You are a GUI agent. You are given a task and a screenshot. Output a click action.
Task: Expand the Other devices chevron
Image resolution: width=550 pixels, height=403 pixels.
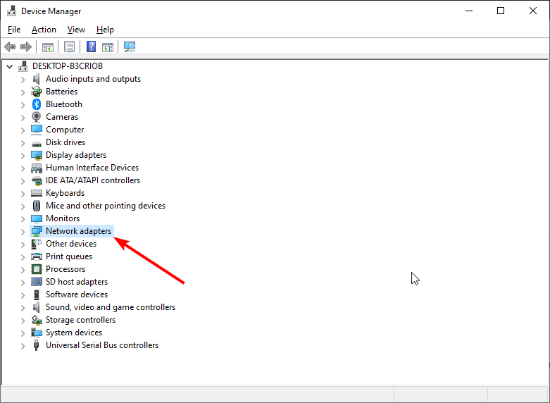coord(23,244)
